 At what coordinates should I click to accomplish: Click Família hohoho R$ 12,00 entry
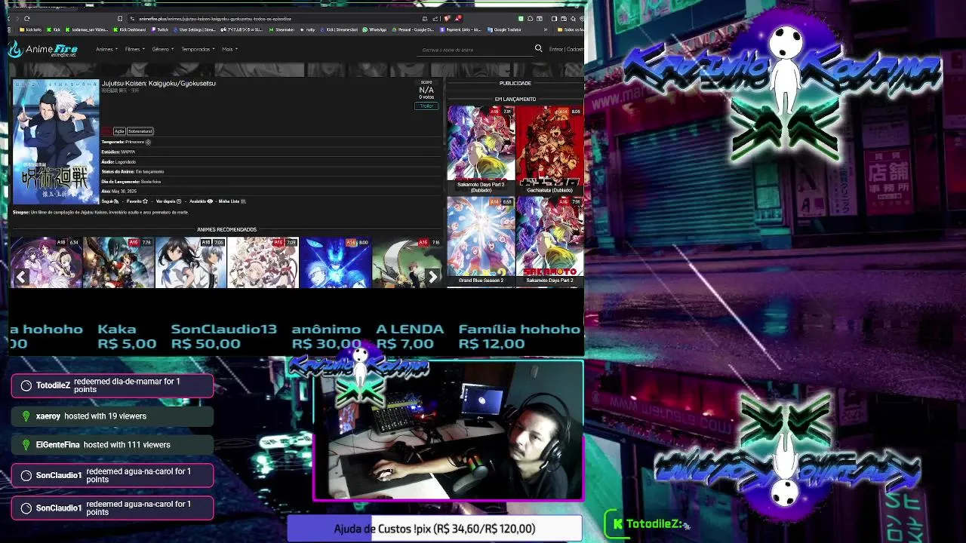coord(519,336)
